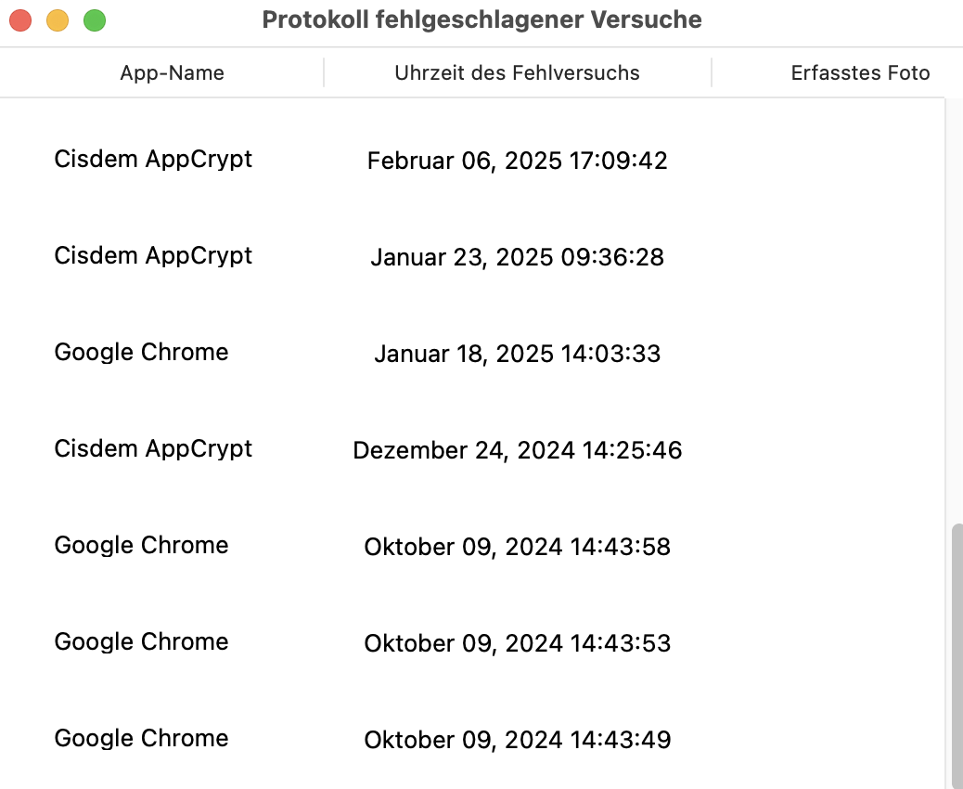Image resolution: width=963 pixels, height=789 pixels.
Task: Click Cisdem AppCrypt name in Januar 23 row
Action: click(x=153, y=256)
